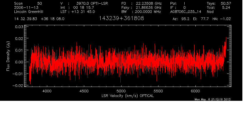Click y-axis tick label 0.01
The height and width of the screenshot is (126, 247).
point(19,50)
